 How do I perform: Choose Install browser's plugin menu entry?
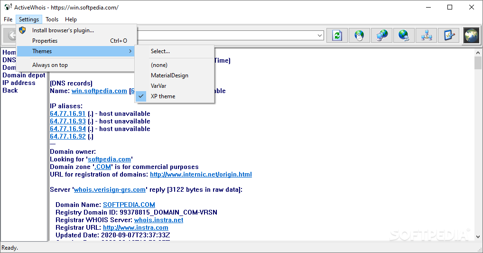[x=76, y=30]
